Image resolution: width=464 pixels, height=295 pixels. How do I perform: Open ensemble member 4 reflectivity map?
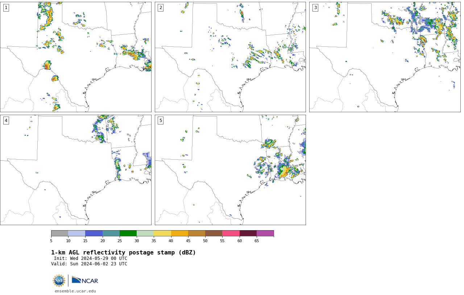[75, 170]
